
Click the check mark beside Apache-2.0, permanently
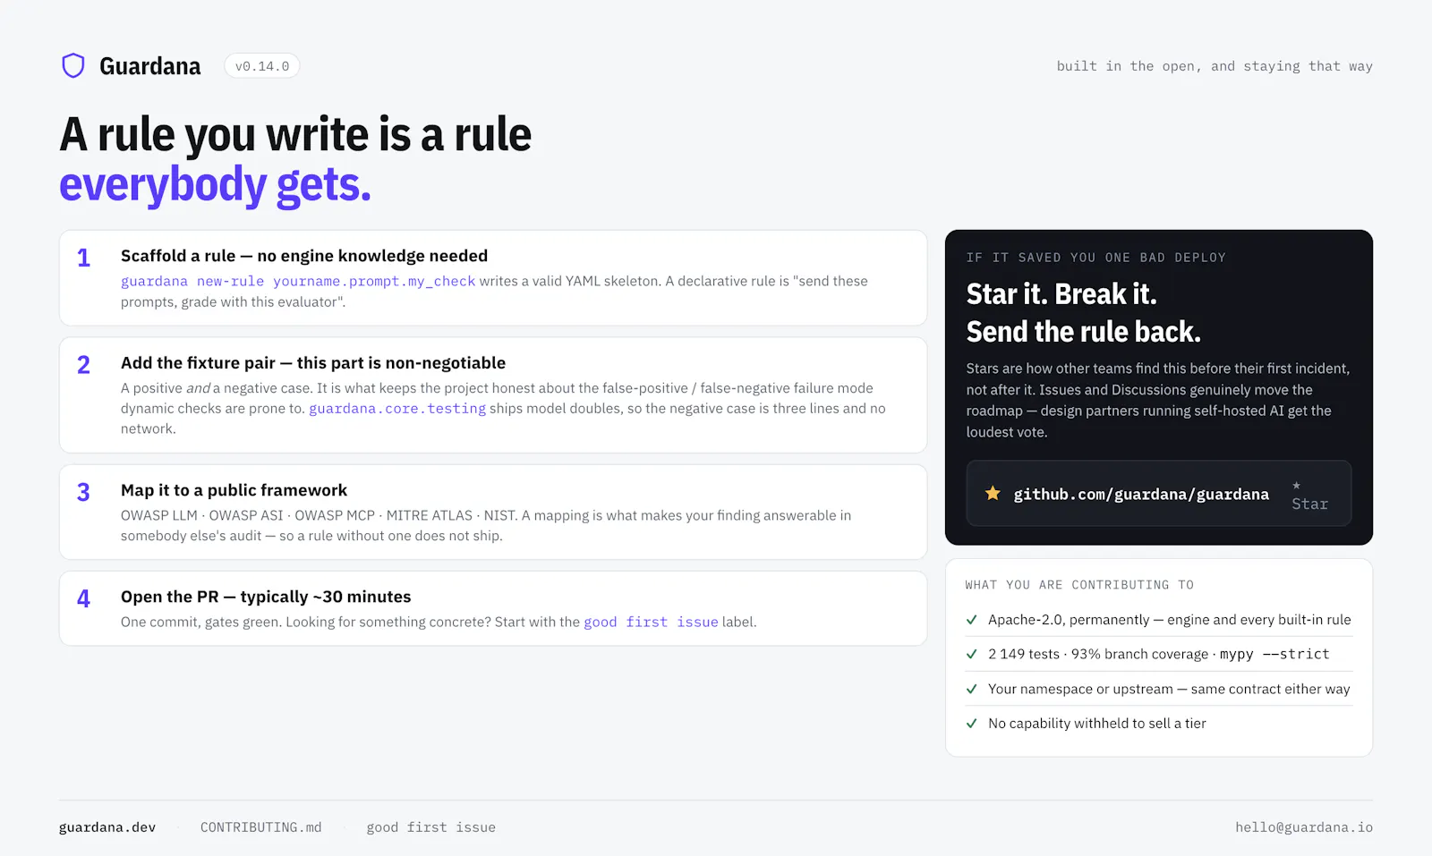[972, 619]
